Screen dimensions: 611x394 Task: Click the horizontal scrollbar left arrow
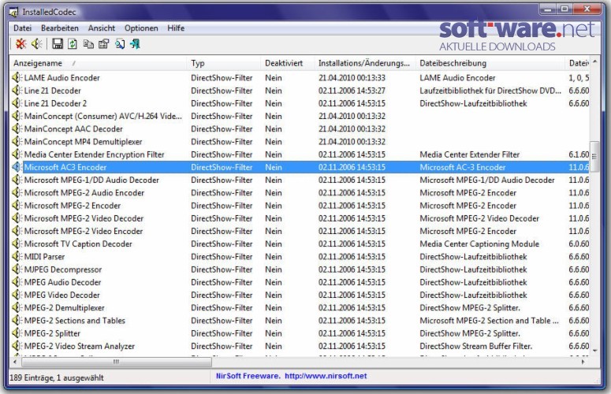[x=15, y=362]
